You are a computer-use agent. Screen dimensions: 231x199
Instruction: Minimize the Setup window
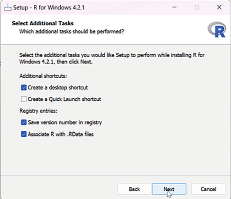(x=174, y=7)
